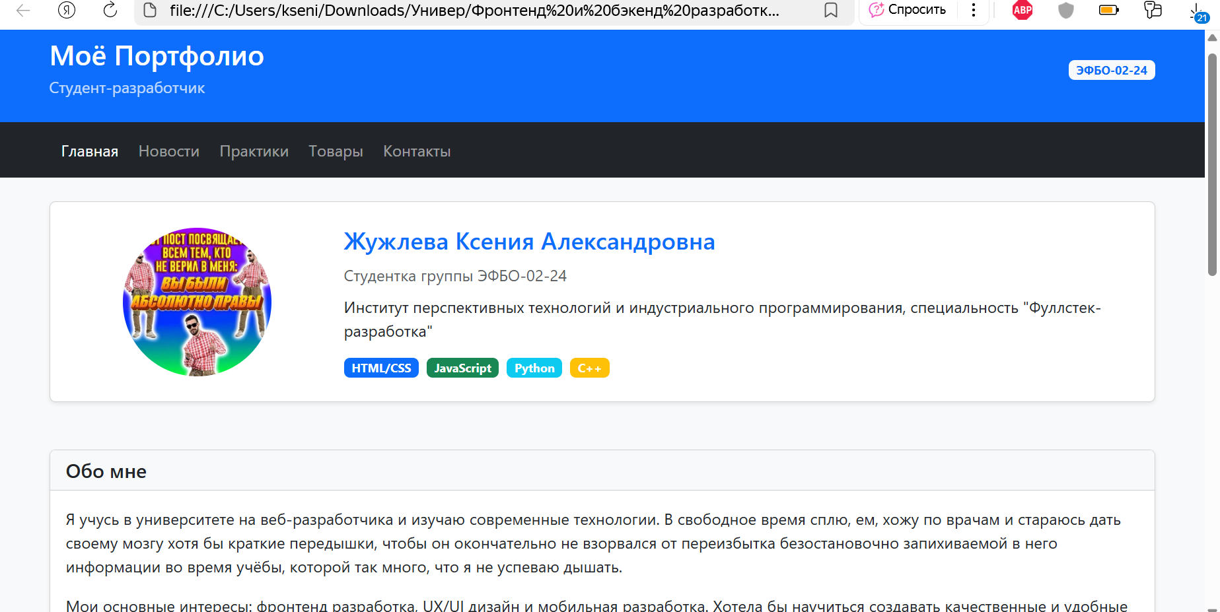1220x612 pixels.
Task: Navigate back using the back arrow
Action: click(22, 11)
